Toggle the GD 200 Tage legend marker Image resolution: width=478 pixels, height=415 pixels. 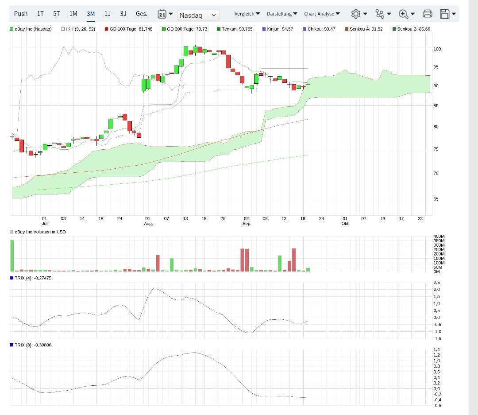[164, 29]
